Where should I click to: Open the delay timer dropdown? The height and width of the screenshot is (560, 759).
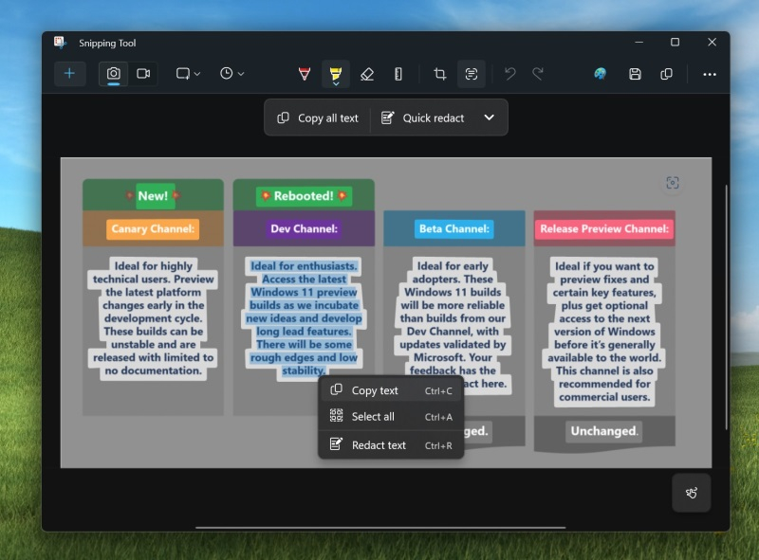pos(232,74)
